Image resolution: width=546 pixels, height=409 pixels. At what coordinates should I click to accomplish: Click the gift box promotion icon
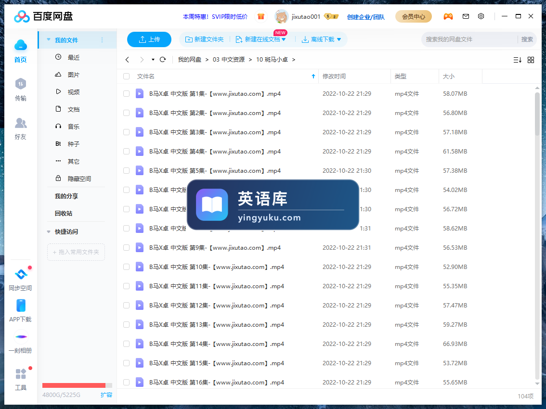click(261, 16)
